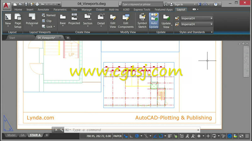The width and height of the screenshot is (252, 141).
Task: Open the AutoCAD application menu button
Action: click(6, 6)
